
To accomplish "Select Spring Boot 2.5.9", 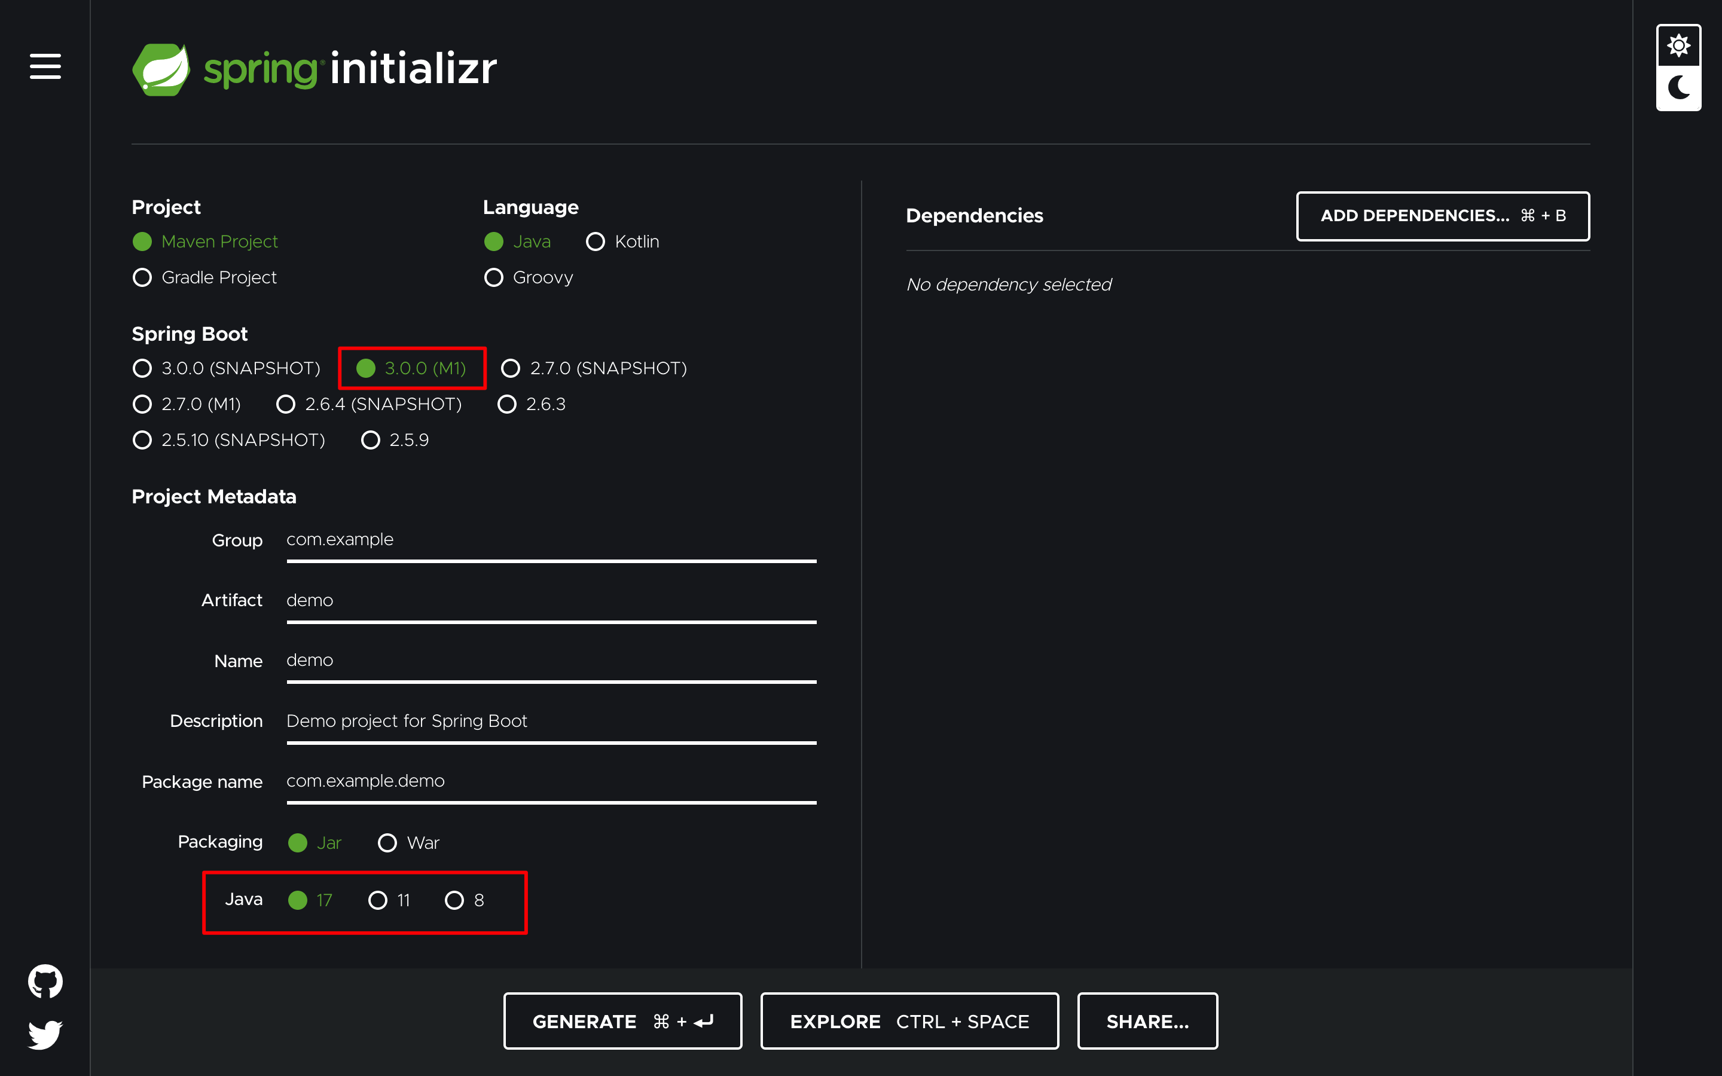I will [395, 440].
